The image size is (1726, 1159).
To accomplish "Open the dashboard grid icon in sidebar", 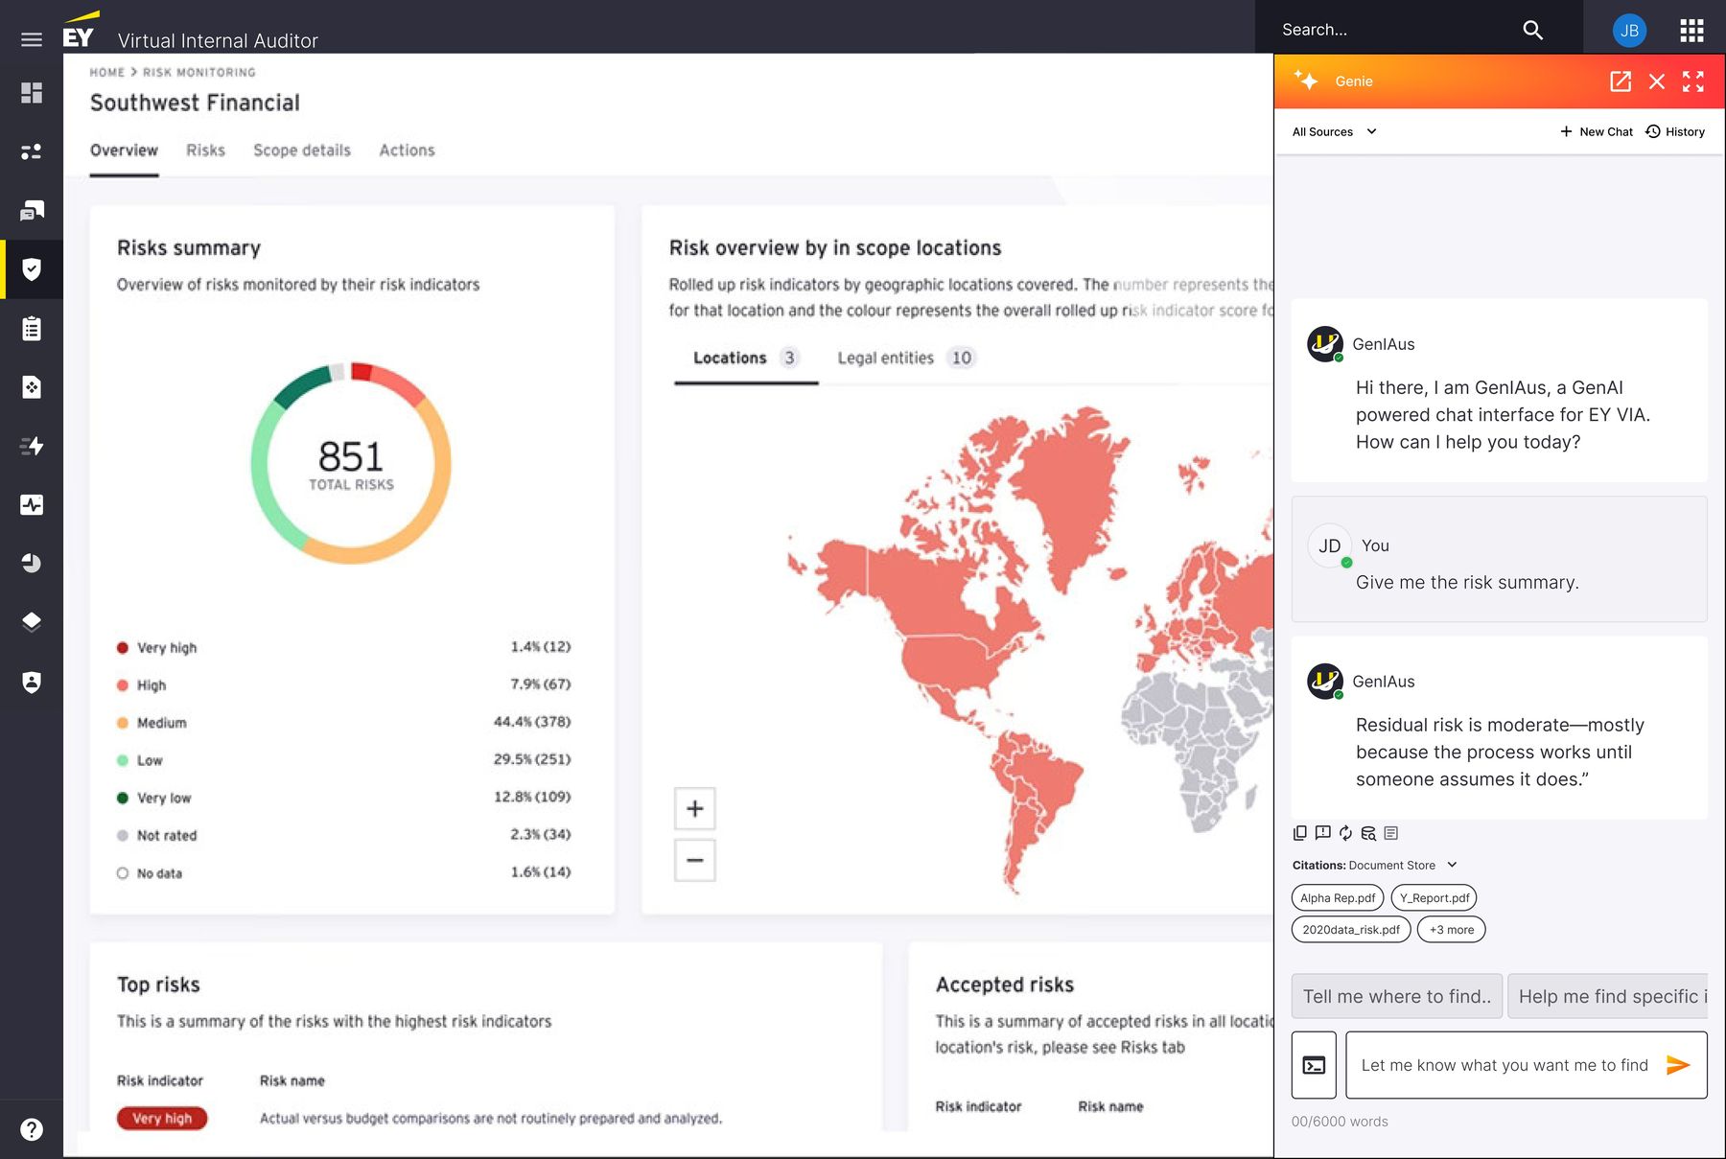I will click(32, 92).
